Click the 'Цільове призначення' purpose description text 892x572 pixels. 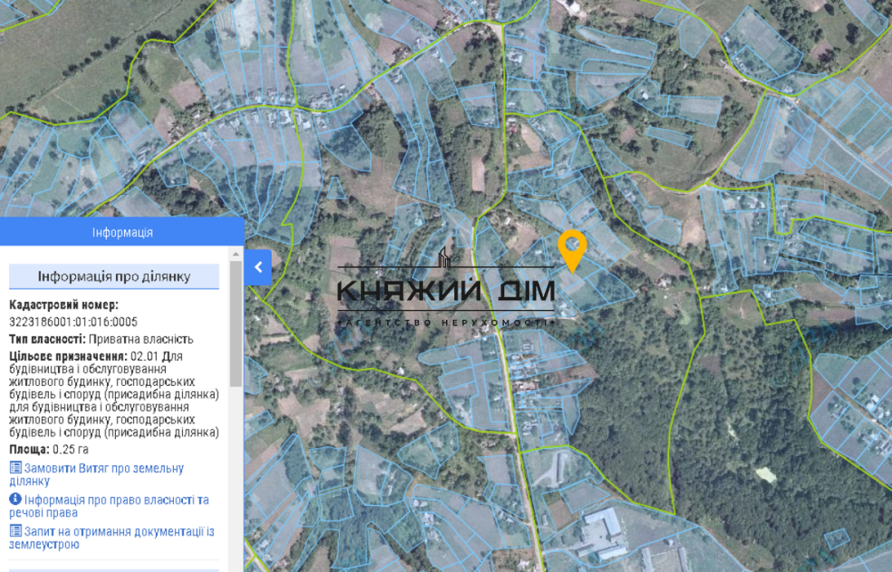114,395
